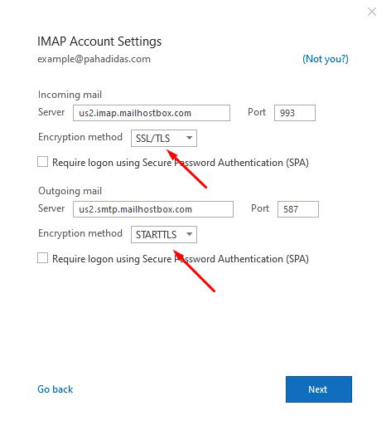391x440 pixels.
Task: Close the IMAP Account Settings dialog
Action: point(372,12)
